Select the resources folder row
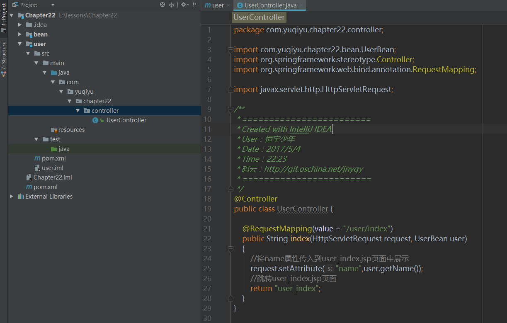This screenshot has width=507, height=323. click(x=104, y=130)
